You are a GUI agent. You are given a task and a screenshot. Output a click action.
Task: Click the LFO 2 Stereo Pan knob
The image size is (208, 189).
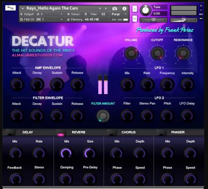(147, 116)
